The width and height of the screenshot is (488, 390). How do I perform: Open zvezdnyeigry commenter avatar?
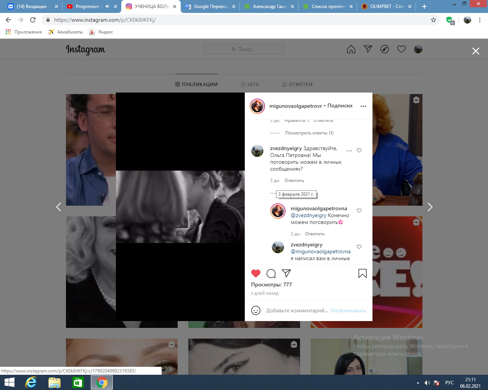pyautogui.click(x=257, y=151)
